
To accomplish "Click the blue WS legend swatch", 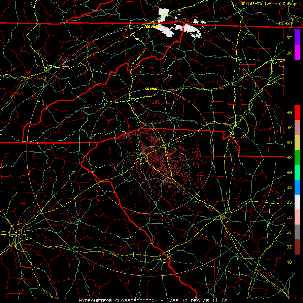I will pyautogui.click(x=297, y=187).
